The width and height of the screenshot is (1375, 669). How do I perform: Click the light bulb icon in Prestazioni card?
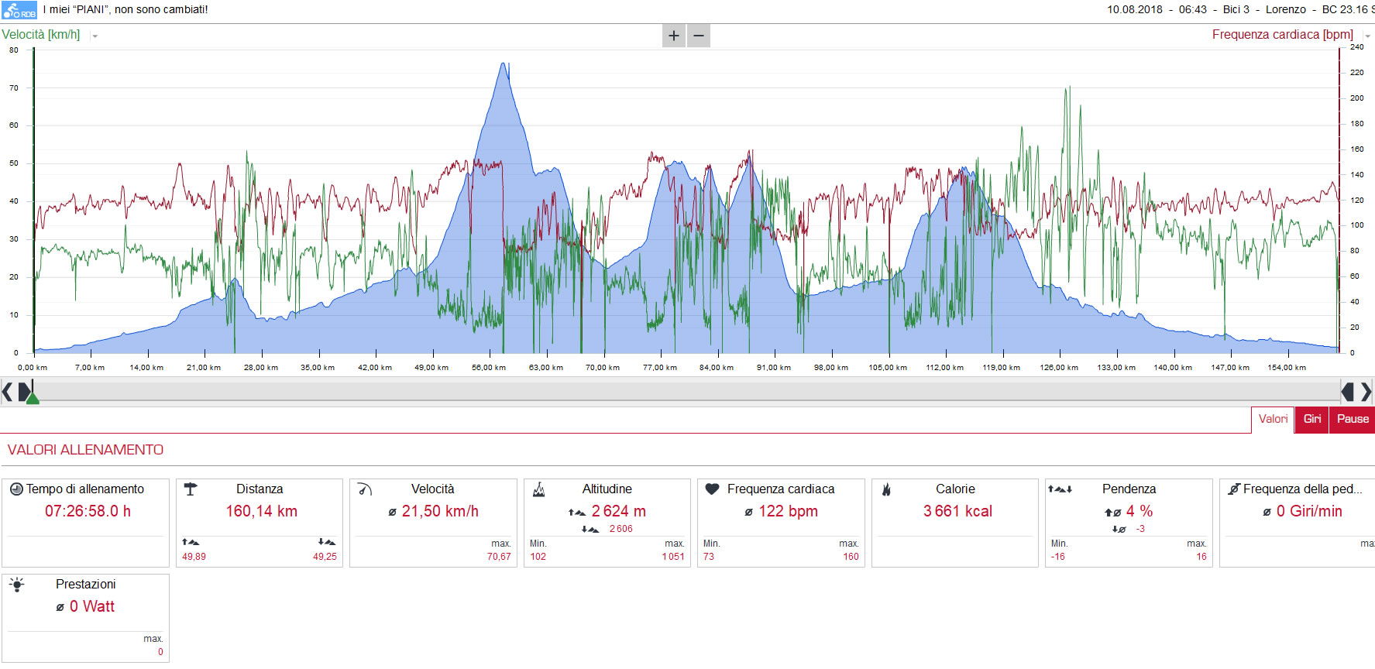click(17, 585)
